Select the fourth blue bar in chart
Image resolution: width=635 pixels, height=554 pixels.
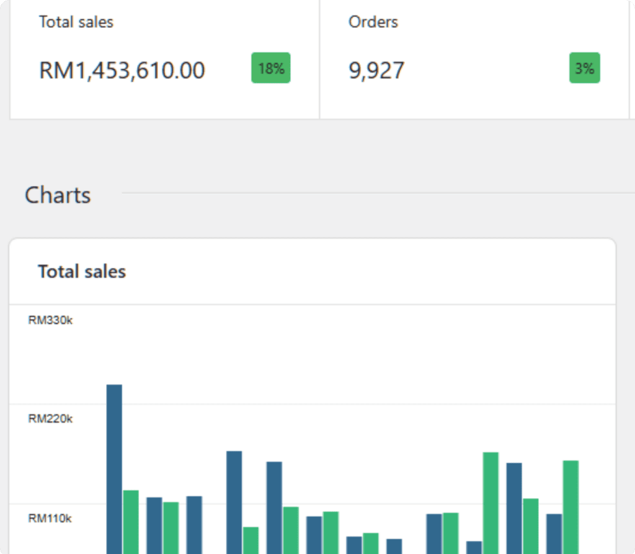[x=234, y=503]
